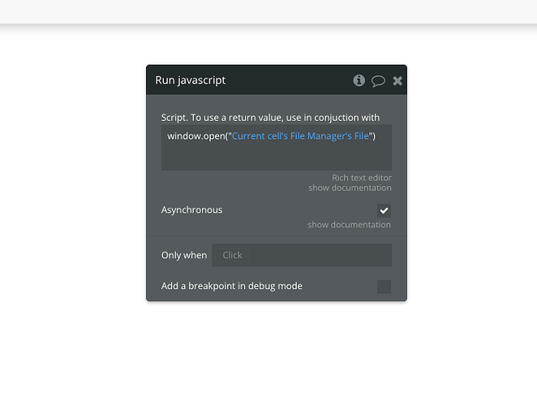Screen dimensions: 537x406
Task: Click the speech bubble comment icon
Action: (x=378, y=80)
